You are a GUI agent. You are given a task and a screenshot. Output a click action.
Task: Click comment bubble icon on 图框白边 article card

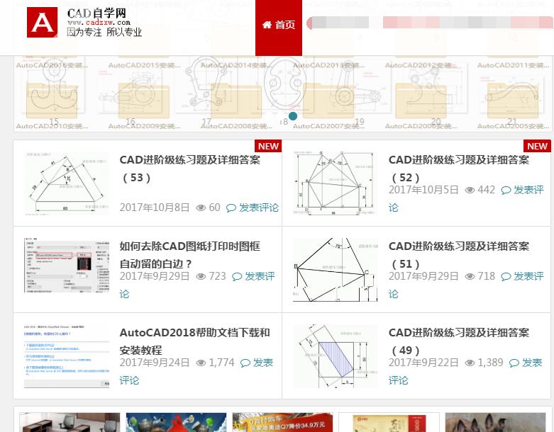(x=237, y=277)
